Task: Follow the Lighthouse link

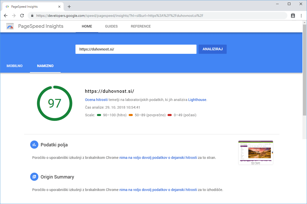Action: click(x=197, y=100)
